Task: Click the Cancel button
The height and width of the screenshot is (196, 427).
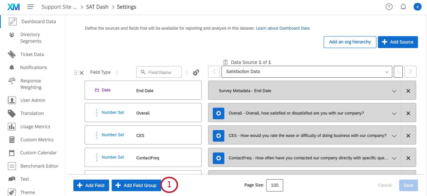Action: point(385,185)
